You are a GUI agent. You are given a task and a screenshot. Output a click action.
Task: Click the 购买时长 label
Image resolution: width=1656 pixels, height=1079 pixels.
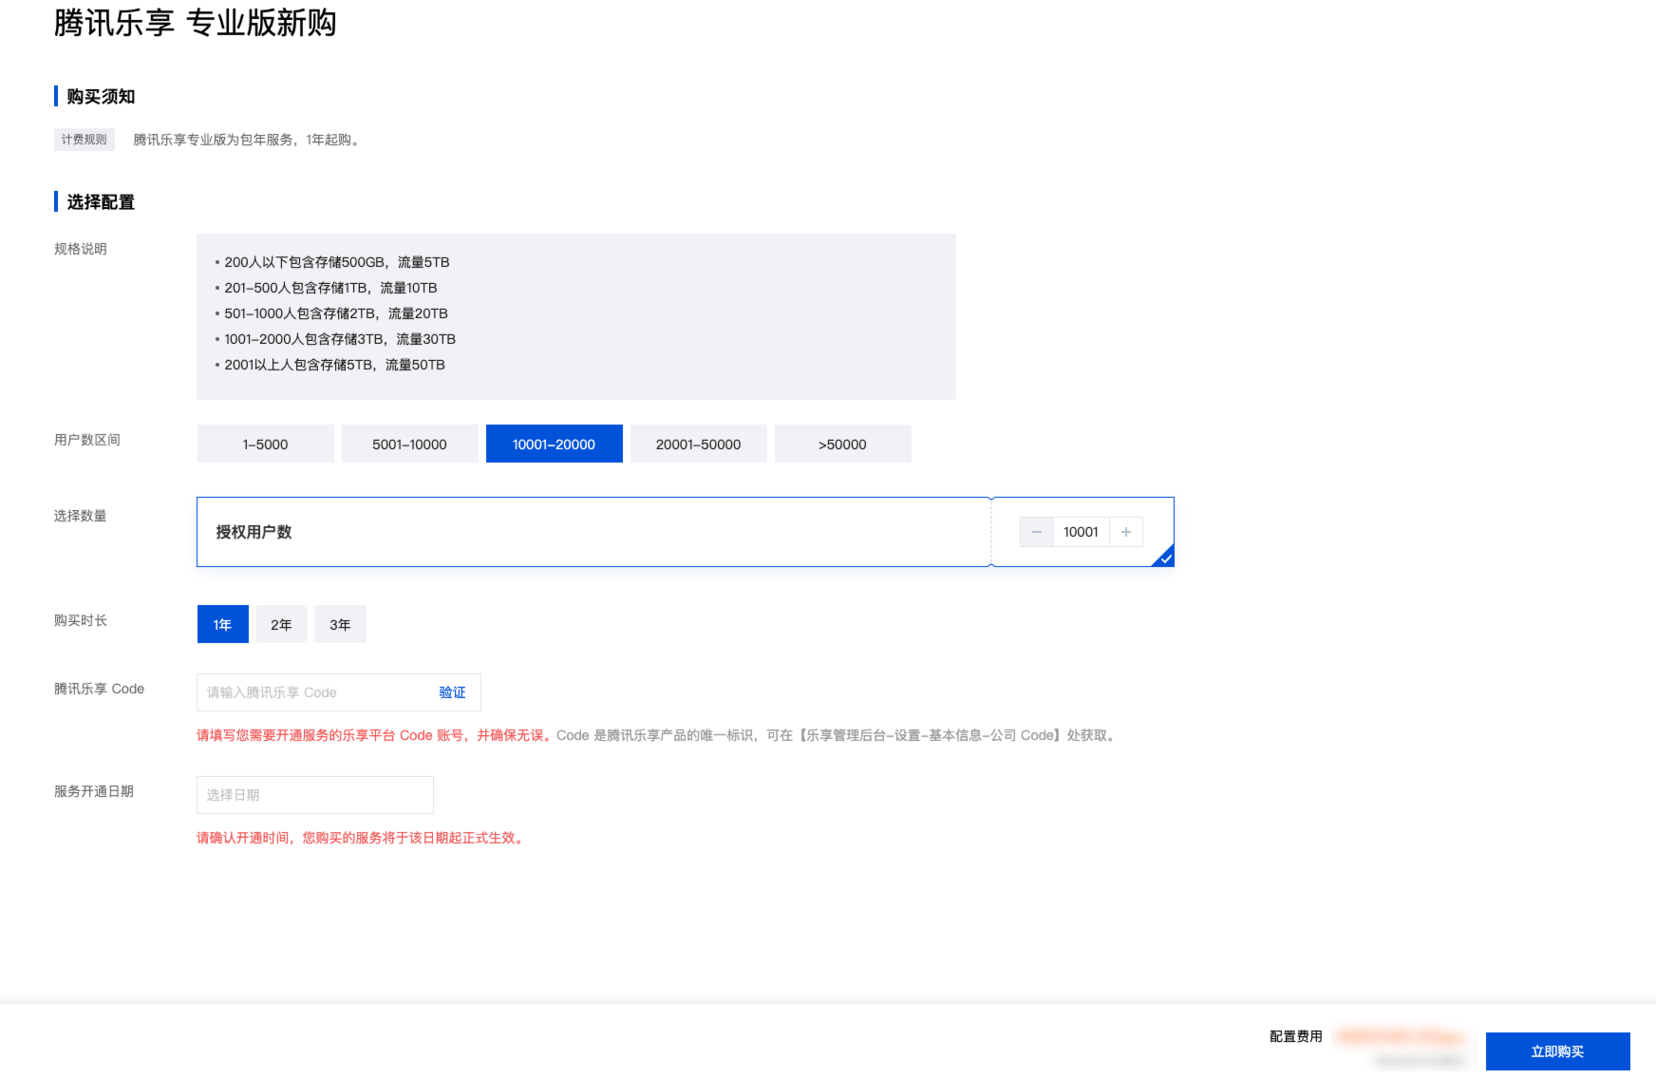[81, 620]
